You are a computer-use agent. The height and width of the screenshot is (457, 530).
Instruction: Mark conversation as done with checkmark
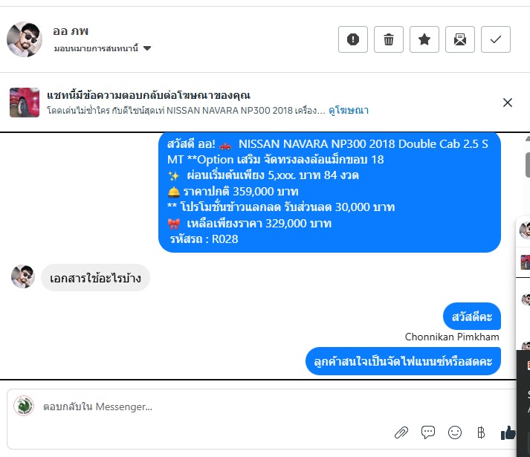click(x=496, y=39)
